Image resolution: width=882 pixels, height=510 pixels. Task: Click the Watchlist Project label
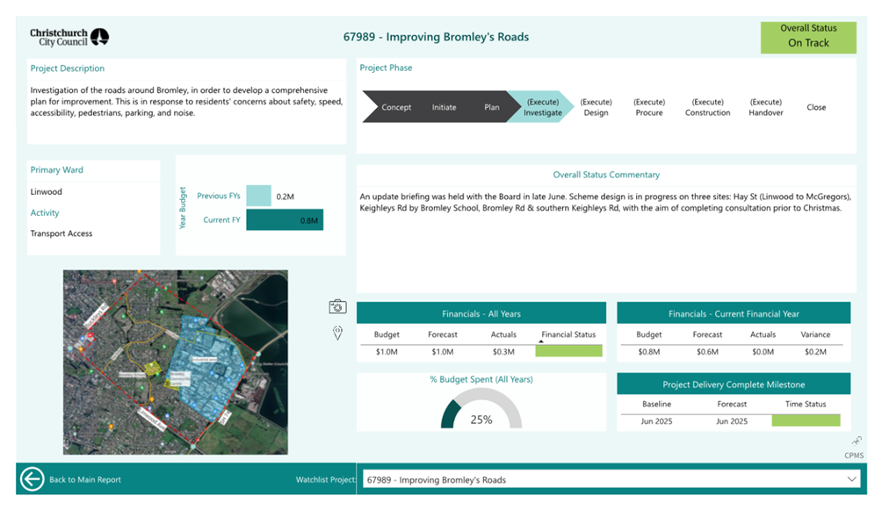[x=326, y=479]
